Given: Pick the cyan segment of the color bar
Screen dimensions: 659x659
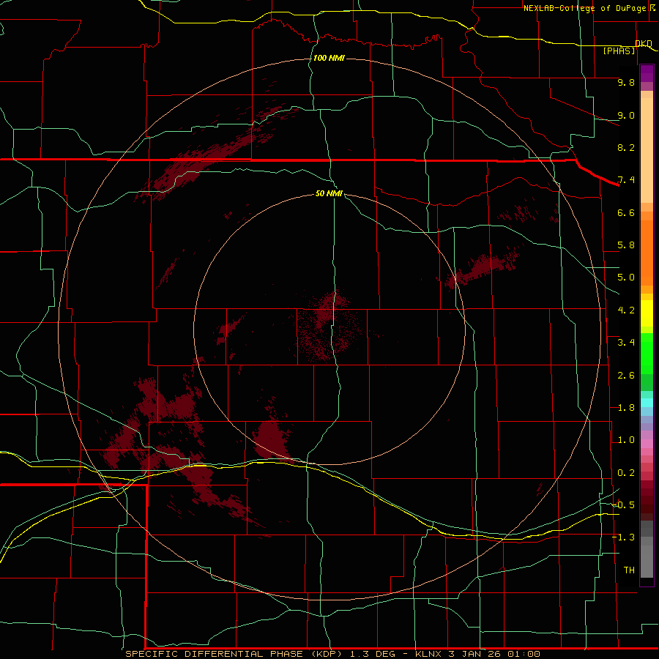Looking at the screenshot, I should pos(647,403).
